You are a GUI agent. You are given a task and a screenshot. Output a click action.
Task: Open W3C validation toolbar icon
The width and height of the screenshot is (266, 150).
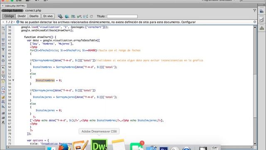[79, 16]
